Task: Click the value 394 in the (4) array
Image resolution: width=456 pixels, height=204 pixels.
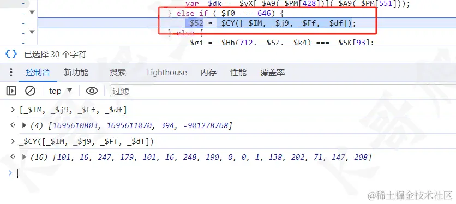Action: 167,125
